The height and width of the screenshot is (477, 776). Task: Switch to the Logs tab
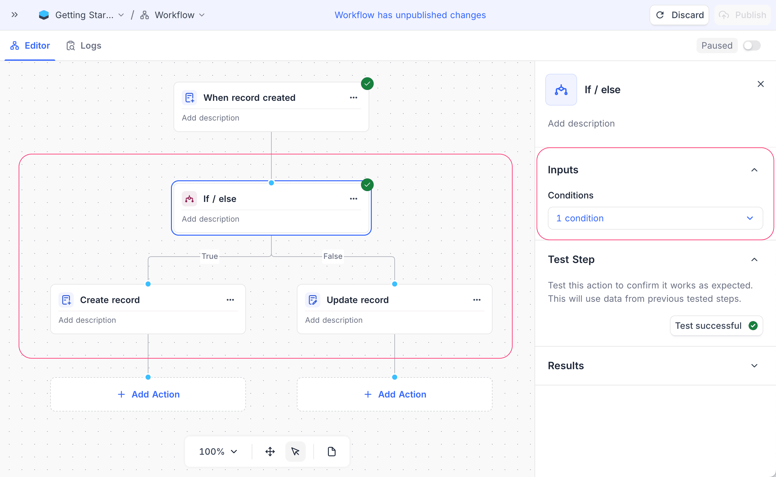coord(84,45)
